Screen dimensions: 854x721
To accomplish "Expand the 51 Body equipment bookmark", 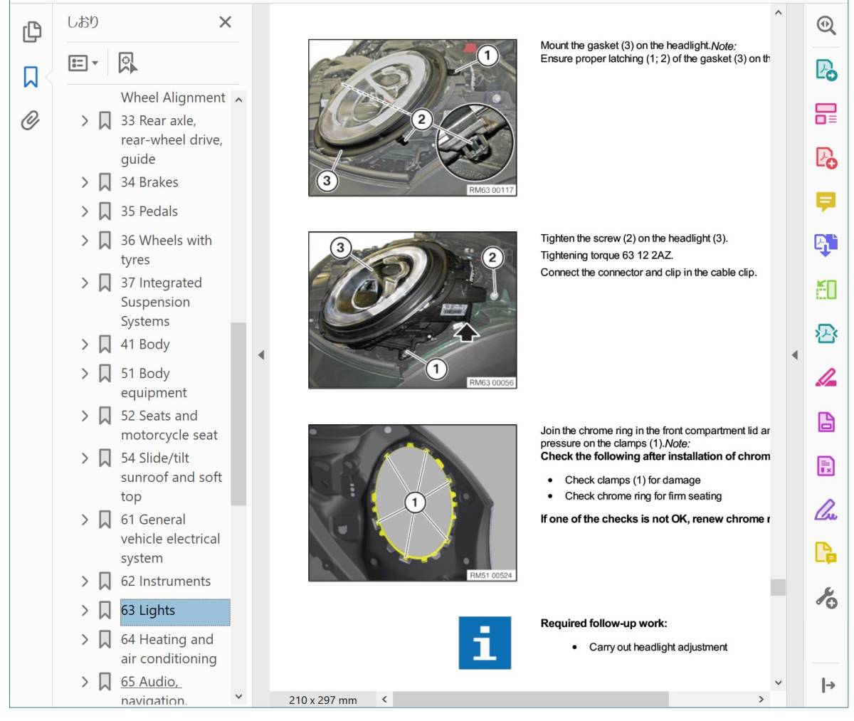I will coord(85,374).
